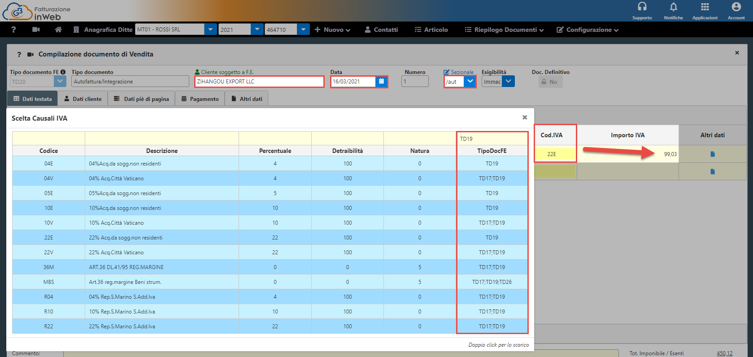The height and width of the screenshot is (357, 753).
Task: Select row 36M ART.36 DL.41/95 REG.MARGINE
Action: click(270, 267)
